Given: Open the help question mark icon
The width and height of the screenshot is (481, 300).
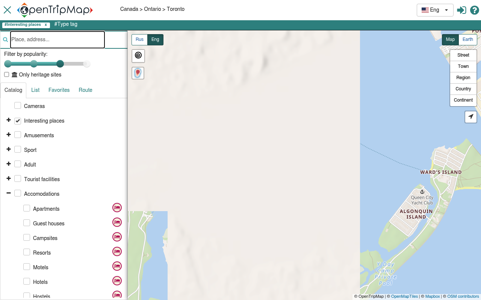Looking at the screenshot, I should [474, 10].
